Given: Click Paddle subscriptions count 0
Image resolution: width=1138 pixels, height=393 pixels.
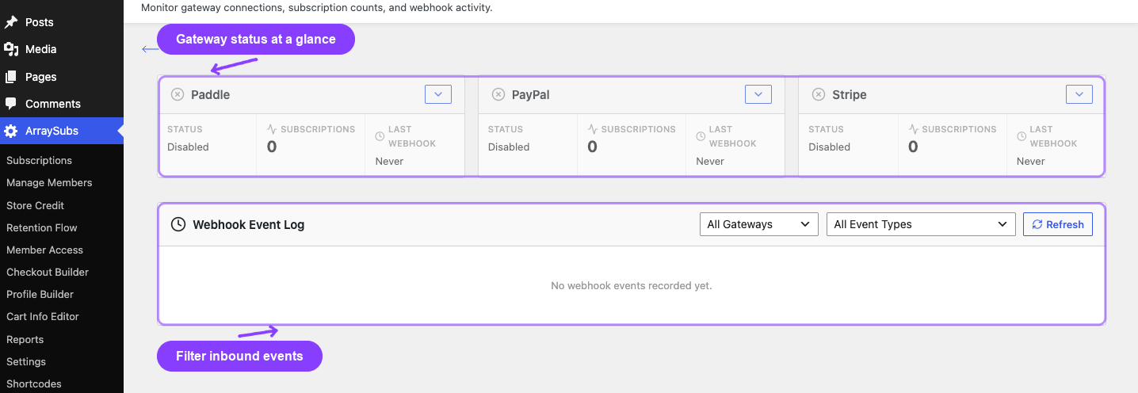Looking at the screenshot, I should tap(272, 147).
